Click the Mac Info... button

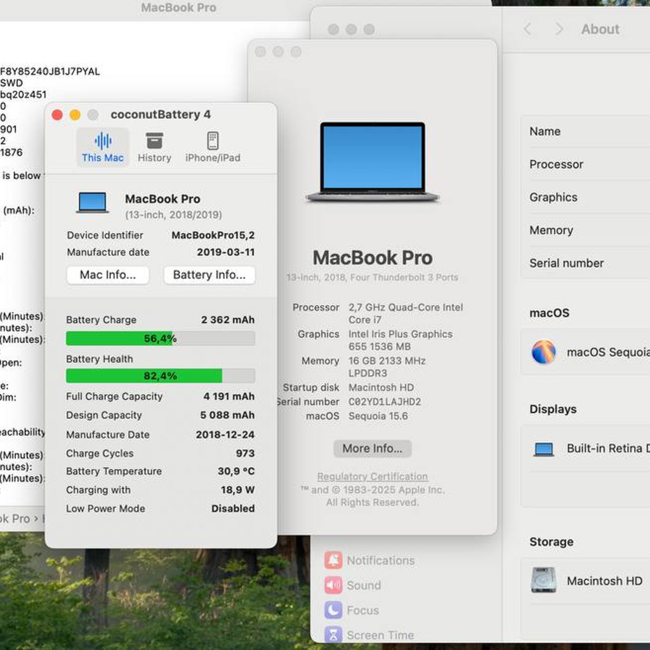point(108,275)
